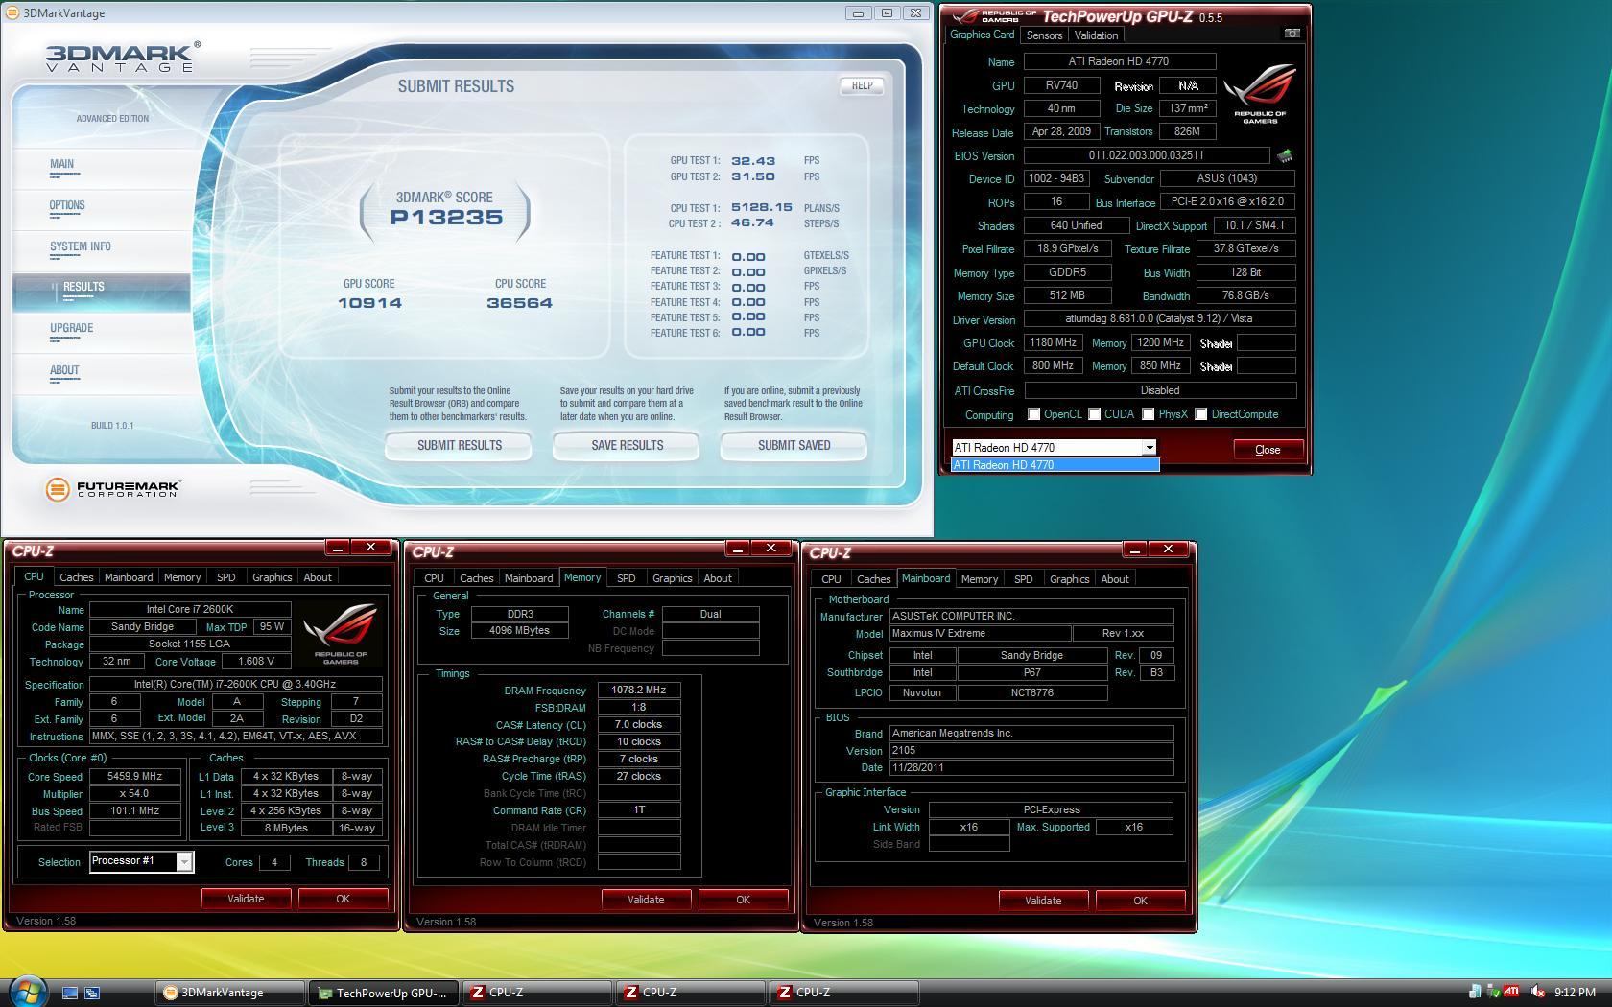Image resolution: width=1612 pixels, height=1007 pixels.
Task: Click the save BIOS chip icon in GPU-Z
Action: (1284, 155)
